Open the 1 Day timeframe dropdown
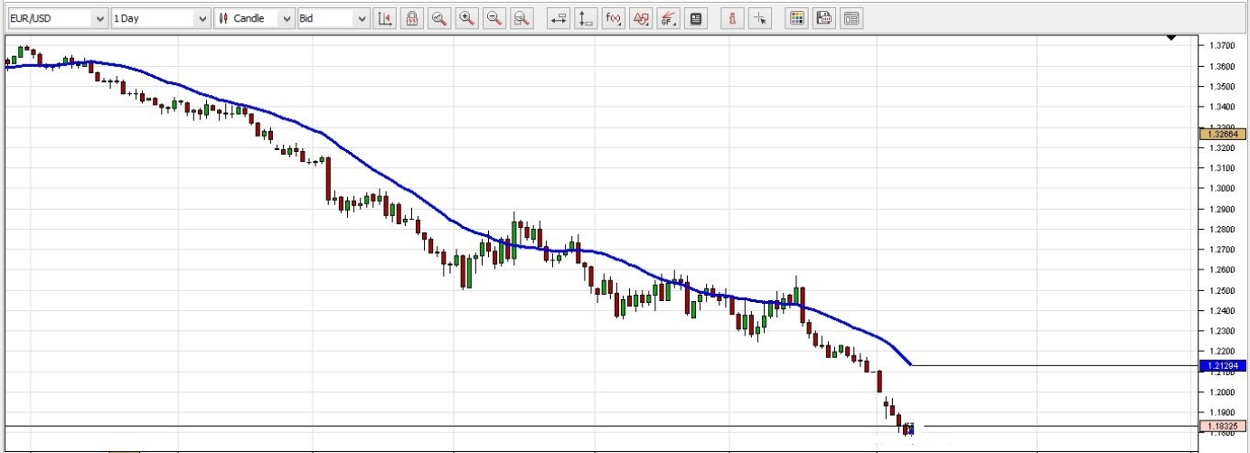Viewport: 1250px width, 453px height. (x=161, y=18)
